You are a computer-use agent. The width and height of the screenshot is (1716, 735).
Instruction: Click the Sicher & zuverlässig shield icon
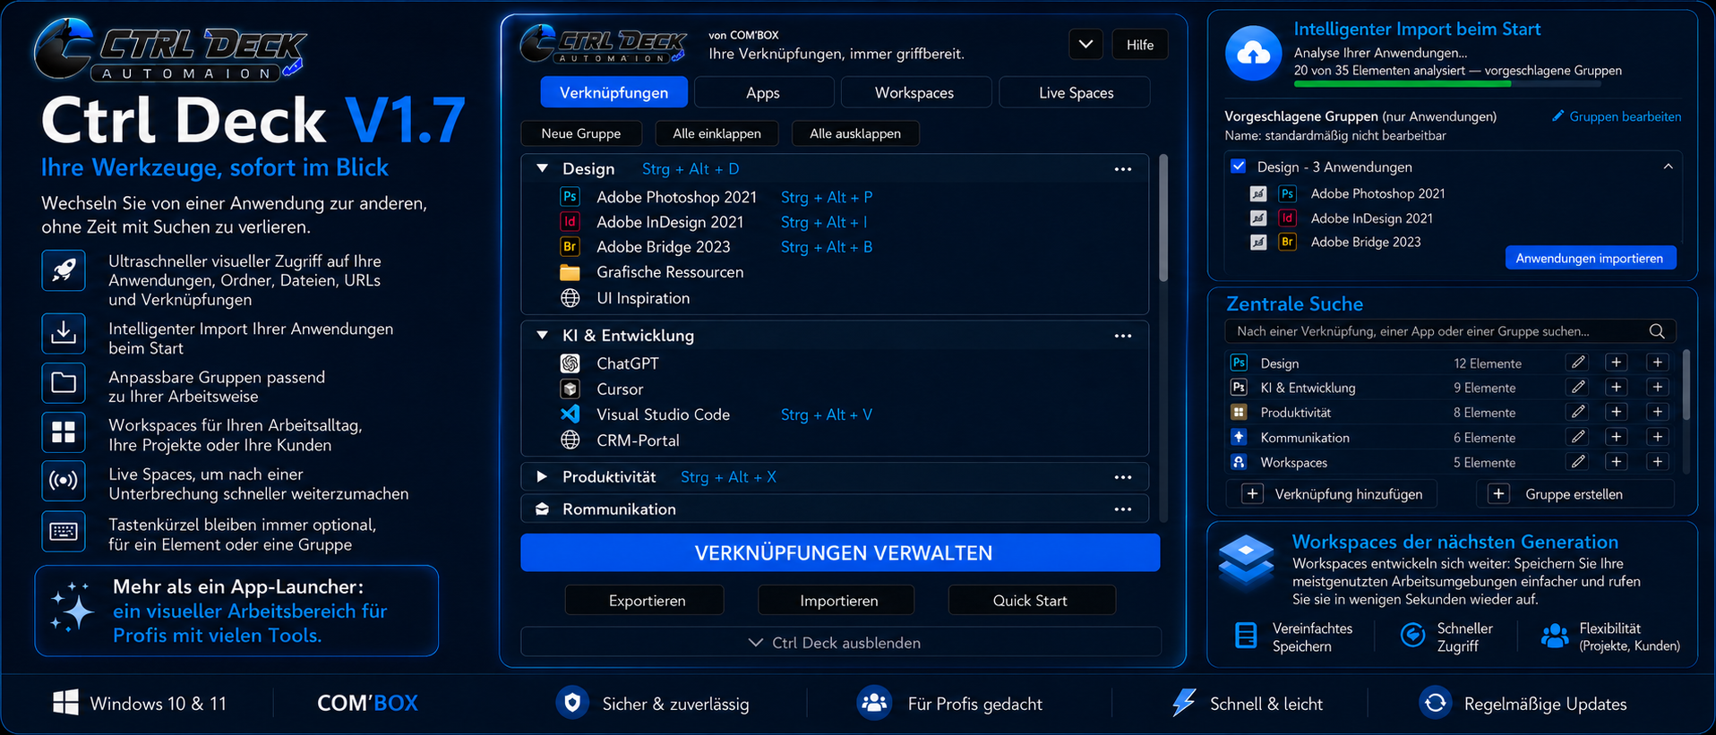[573, 703]
